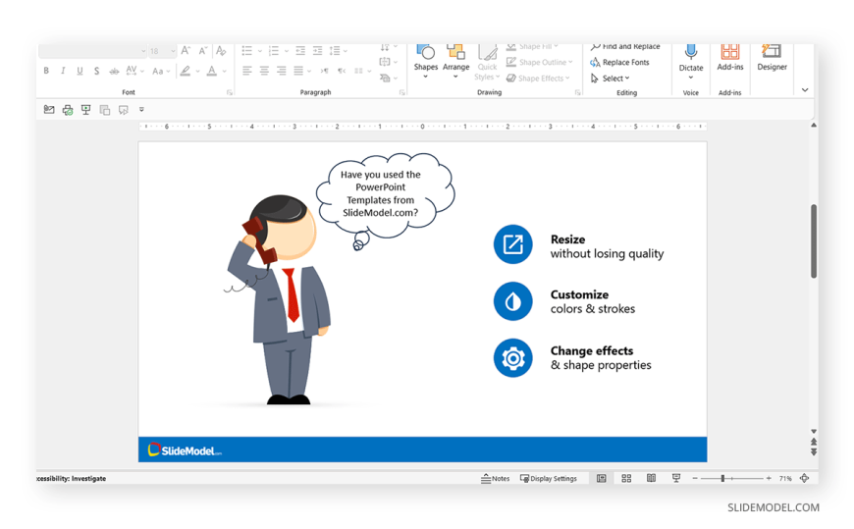This screenshot has width=854, height=529.
Task: Apply numbered list
Action: click(274, 51)
